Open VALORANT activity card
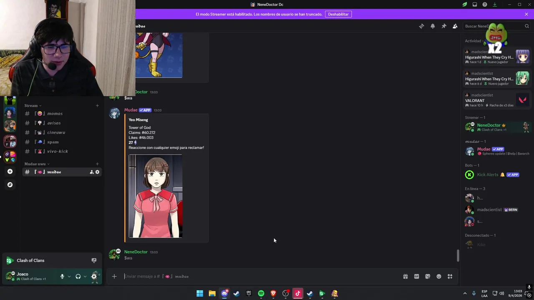 point(496,100)
